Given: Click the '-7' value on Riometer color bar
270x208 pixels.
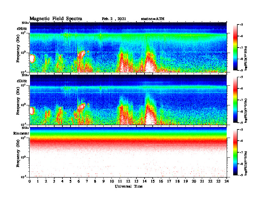Looking at the screenshot, I should (x=241, y=152).
